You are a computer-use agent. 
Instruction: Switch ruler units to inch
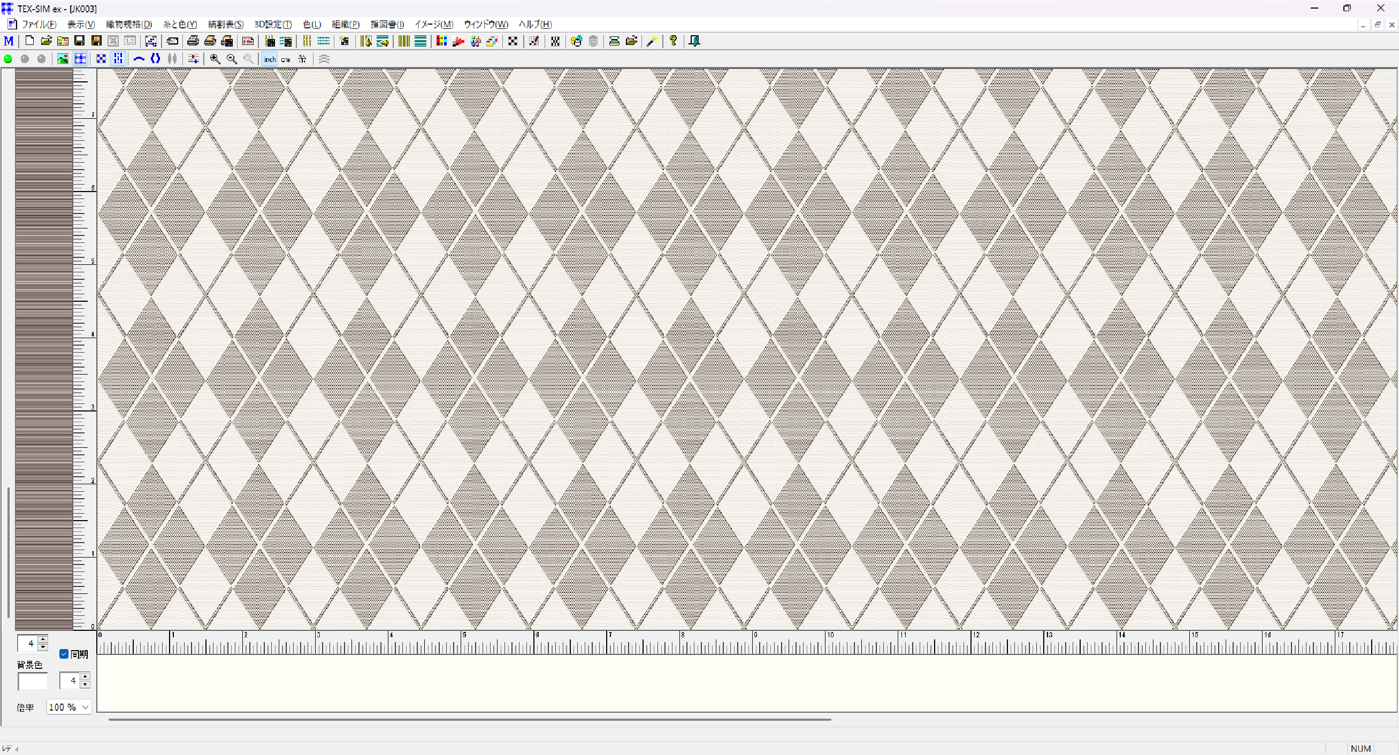point(270,59)
